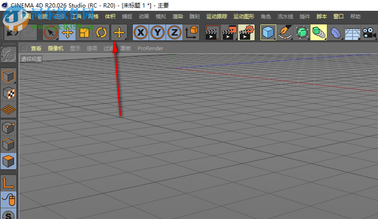Open the 插件 menu

(x=305, y=16)
